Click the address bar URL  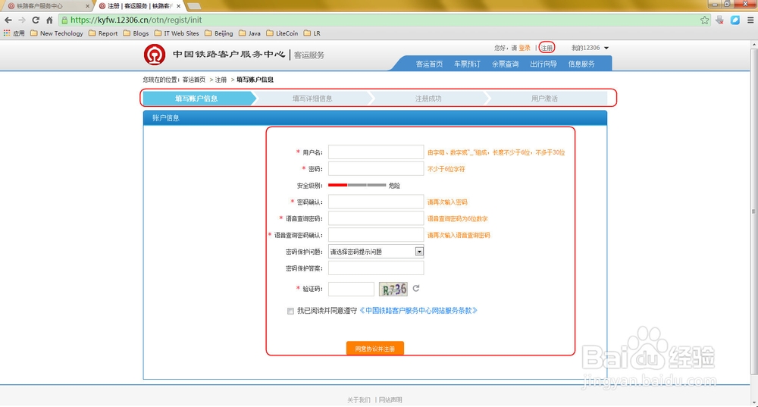[136, 20]
